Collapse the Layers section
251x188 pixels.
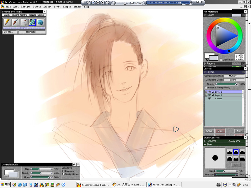(x=205, y=72)
